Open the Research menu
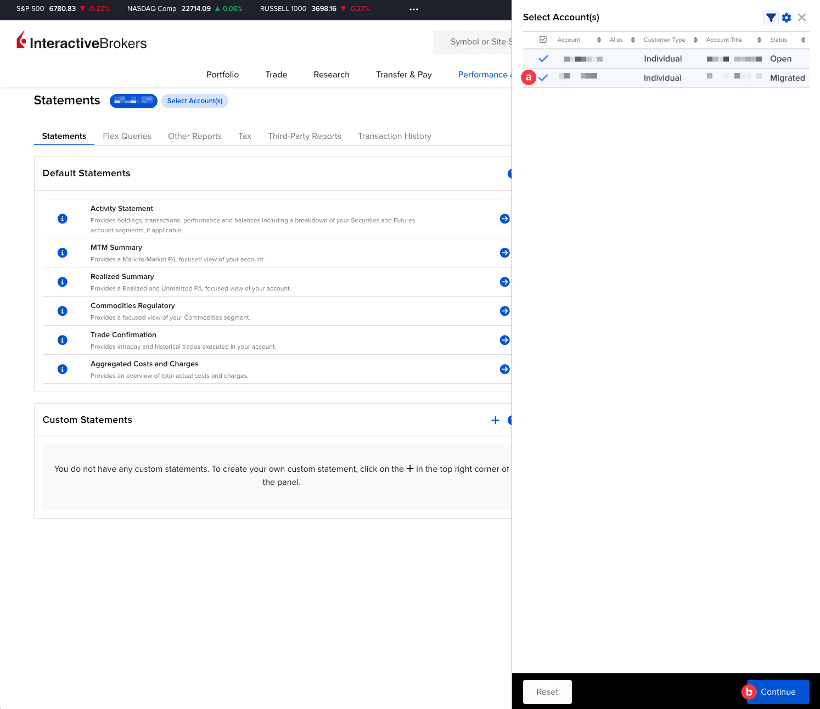The height and width of the screenshot is (709, 820). tap(331, 74)
